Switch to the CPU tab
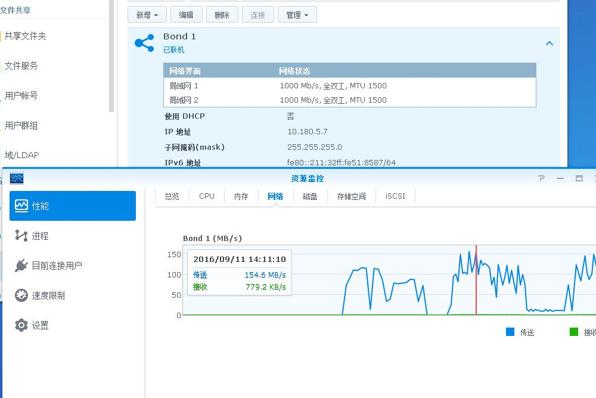The width and height of the screenshot is (596, 398). [206, 196]
